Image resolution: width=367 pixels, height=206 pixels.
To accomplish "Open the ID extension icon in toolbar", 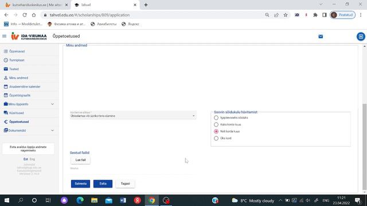I will pos(297,15).
